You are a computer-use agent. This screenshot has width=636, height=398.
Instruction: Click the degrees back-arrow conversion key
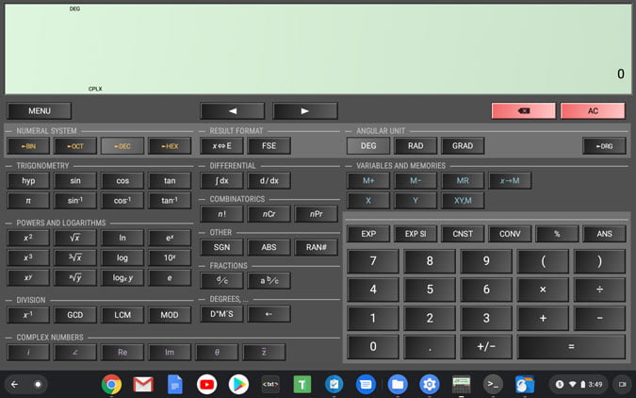click(269, 314)
